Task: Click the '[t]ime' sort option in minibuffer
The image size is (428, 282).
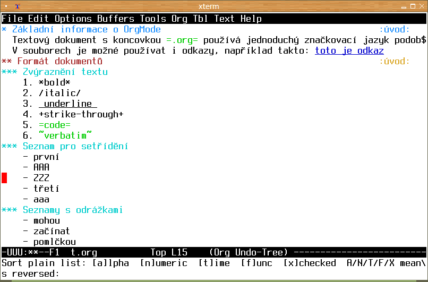Action: coord(214,263)
